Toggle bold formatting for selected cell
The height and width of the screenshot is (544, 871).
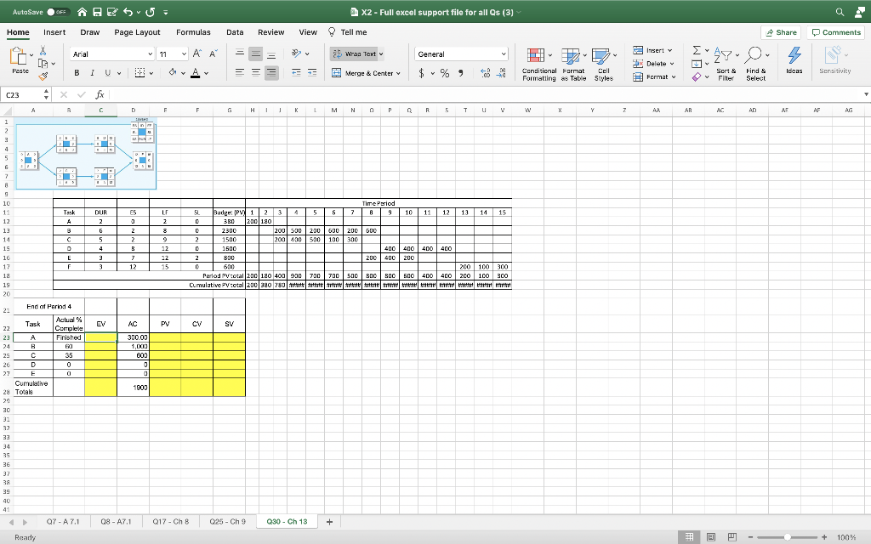coord(78,74)
